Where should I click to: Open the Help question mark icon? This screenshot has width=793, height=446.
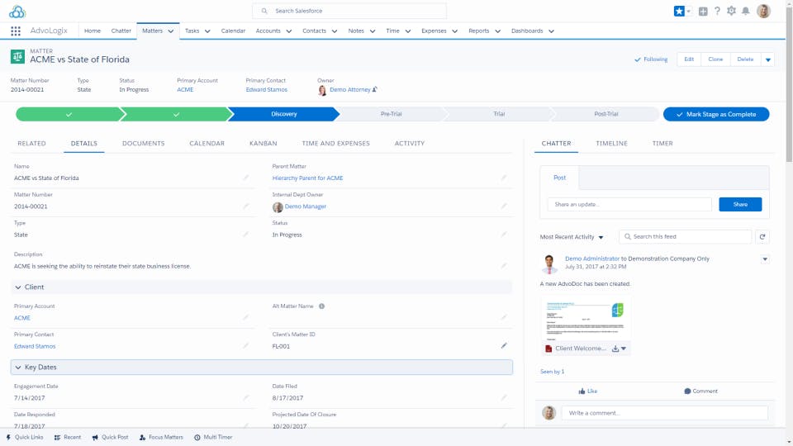pos(717,11)
